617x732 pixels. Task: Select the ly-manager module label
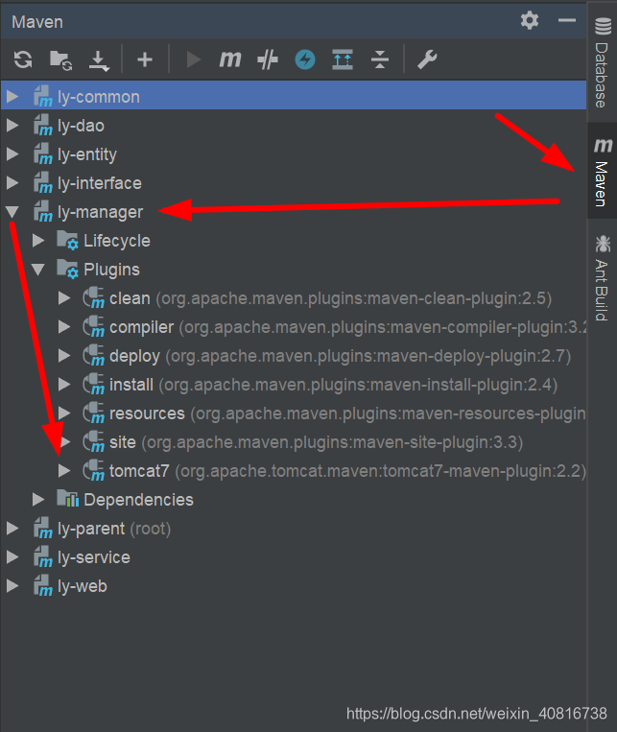pos(101,213)
